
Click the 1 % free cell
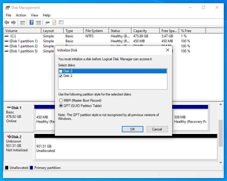pos(184,36)
